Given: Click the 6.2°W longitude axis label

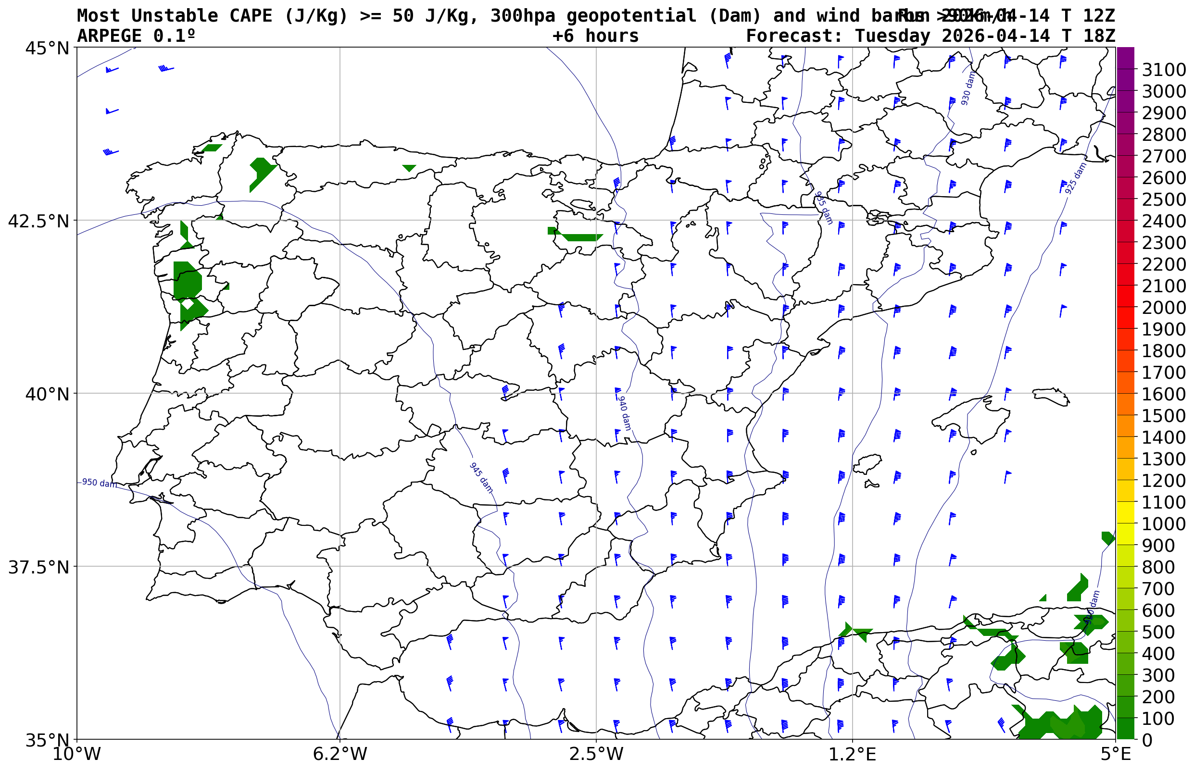Looking at the screenshot, I should pos(339,754).
